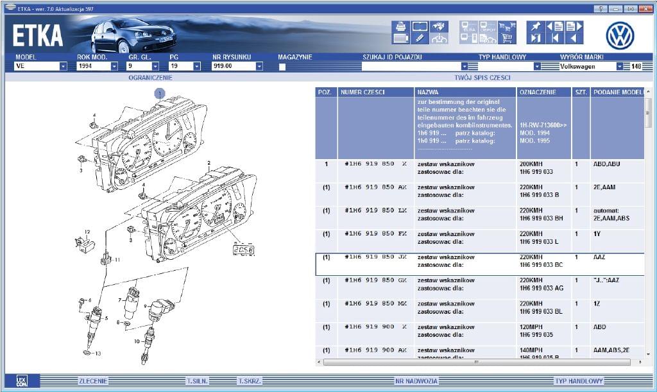Select part row 1H6 919 850 X
This screenshot has height=392, width=657.
click(479, 171)
